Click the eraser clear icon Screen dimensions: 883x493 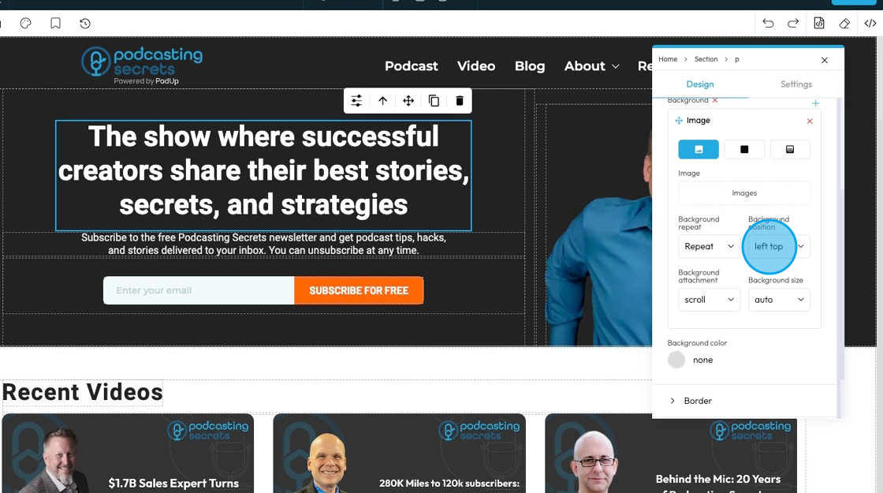pos(844,23)
